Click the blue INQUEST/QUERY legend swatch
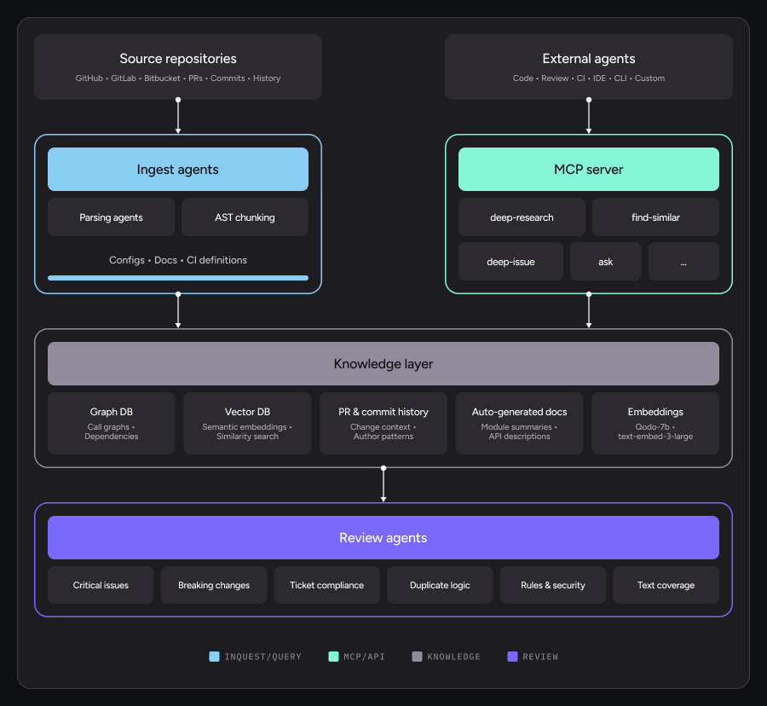Image resolution: width=767 pixels, height=706 pixels. pyautogui.click(x=214, y=657)
